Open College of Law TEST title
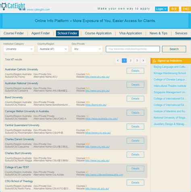This screenshot has height=192, width=191. (17, 167)
